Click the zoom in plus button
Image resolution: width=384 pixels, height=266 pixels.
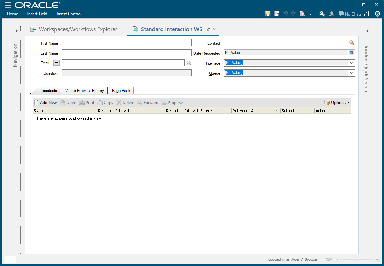point(377,260)
